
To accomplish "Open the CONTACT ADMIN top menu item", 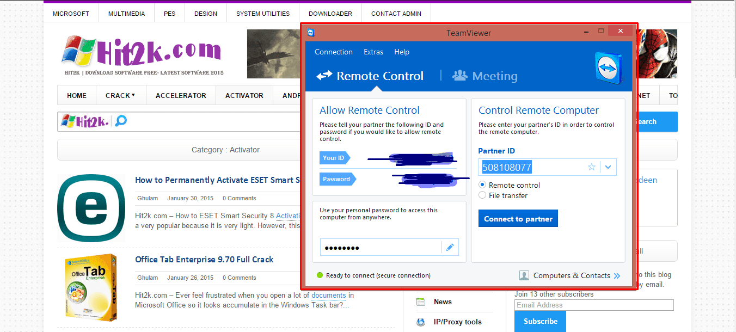I will click(396, 14).
